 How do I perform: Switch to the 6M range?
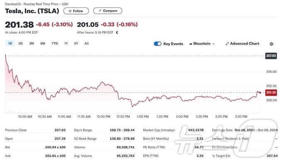pos(43,43)
